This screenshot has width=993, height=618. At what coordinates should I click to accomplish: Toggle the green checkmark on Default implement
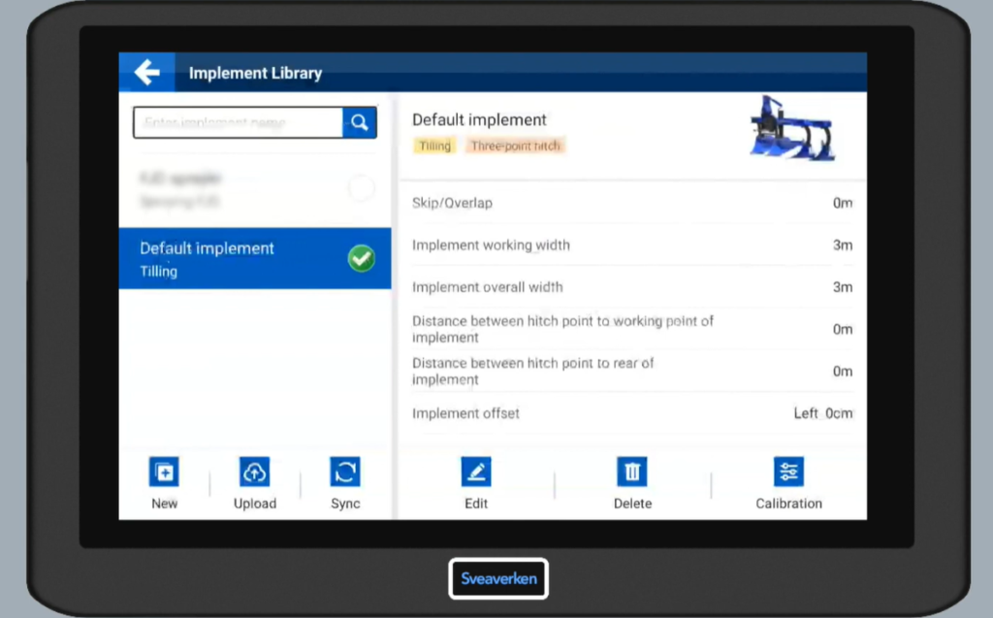(x=361, y=259)
